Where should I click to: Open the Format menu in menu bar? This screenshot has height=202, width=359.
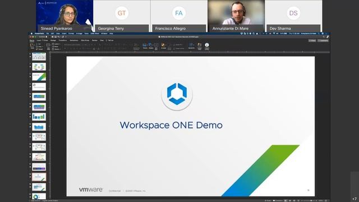point(71,34)
